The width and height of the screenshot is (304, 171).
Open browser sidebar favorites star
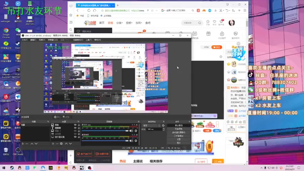[71, 15]
